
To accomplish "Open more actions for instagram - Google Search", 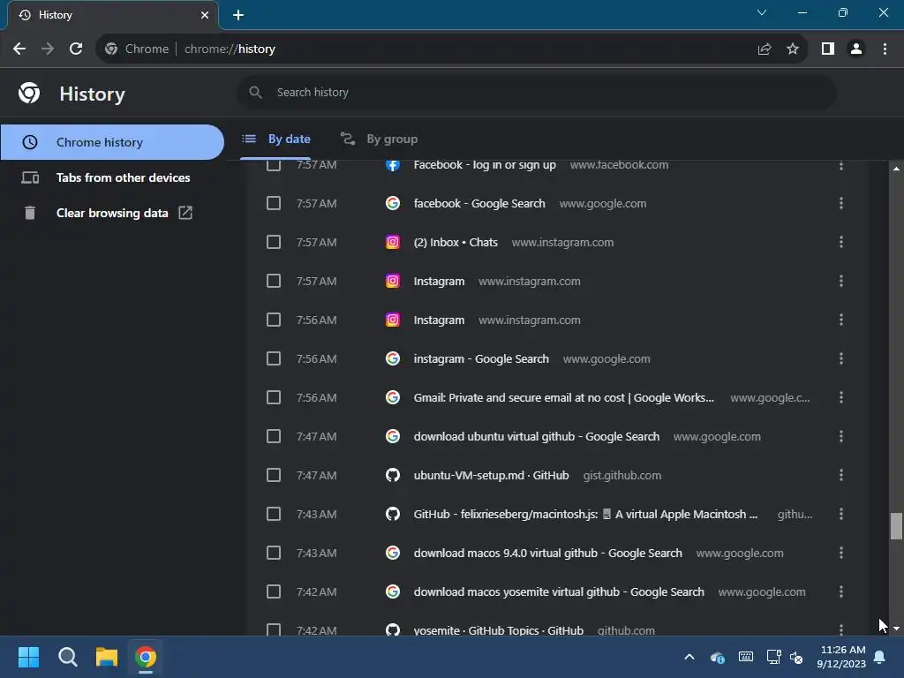I will pos(841,358).
